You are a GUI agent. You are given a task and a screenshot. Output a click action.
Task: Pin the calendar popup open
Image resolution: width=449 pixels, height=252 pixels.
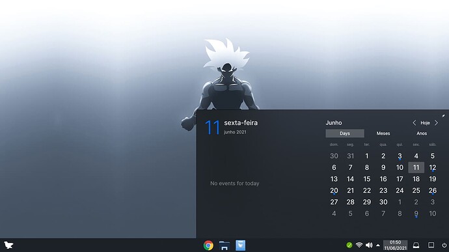coord(443,116)
